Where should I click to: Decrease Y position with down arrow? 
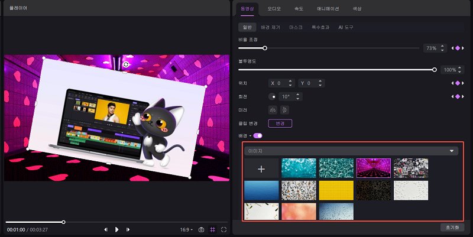[320, 85]
